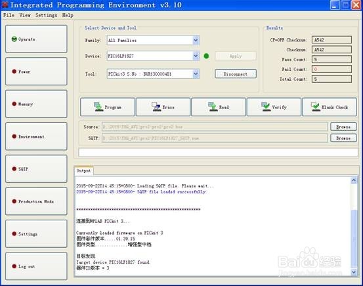Click the PICkit3 tool combo box
The width and height of the screenshot is (363, 286).
(x=153, y=74)
